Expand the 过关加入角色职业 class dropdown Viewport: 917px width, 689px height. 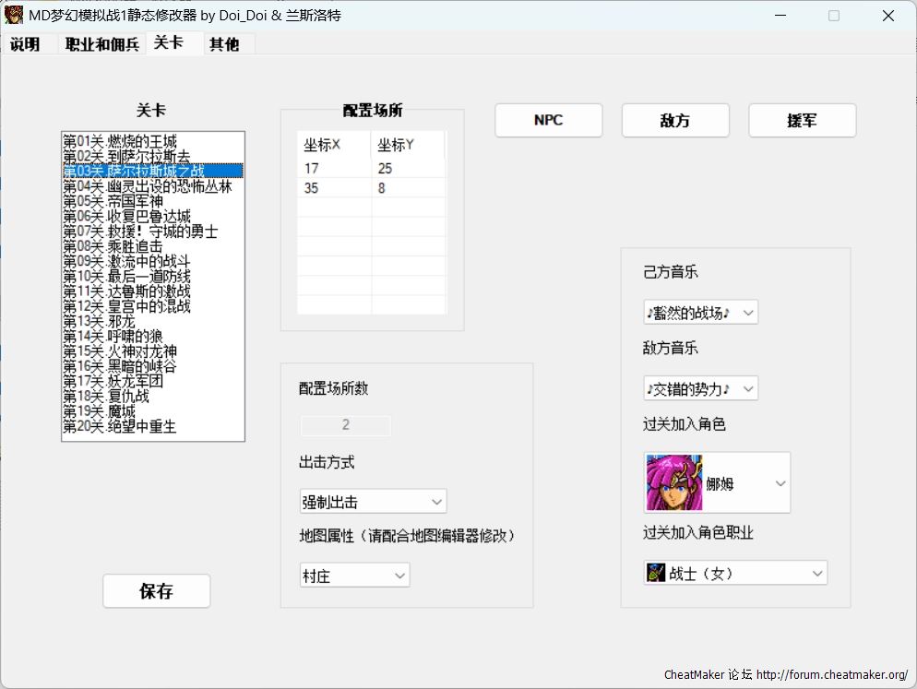point(735,573)
